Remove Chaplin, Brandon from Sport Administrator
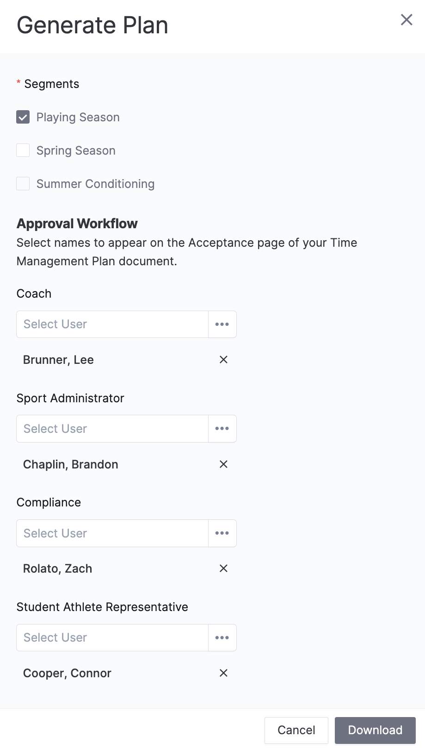This screenshot has height=749, width=425. [x=223, y=464]
